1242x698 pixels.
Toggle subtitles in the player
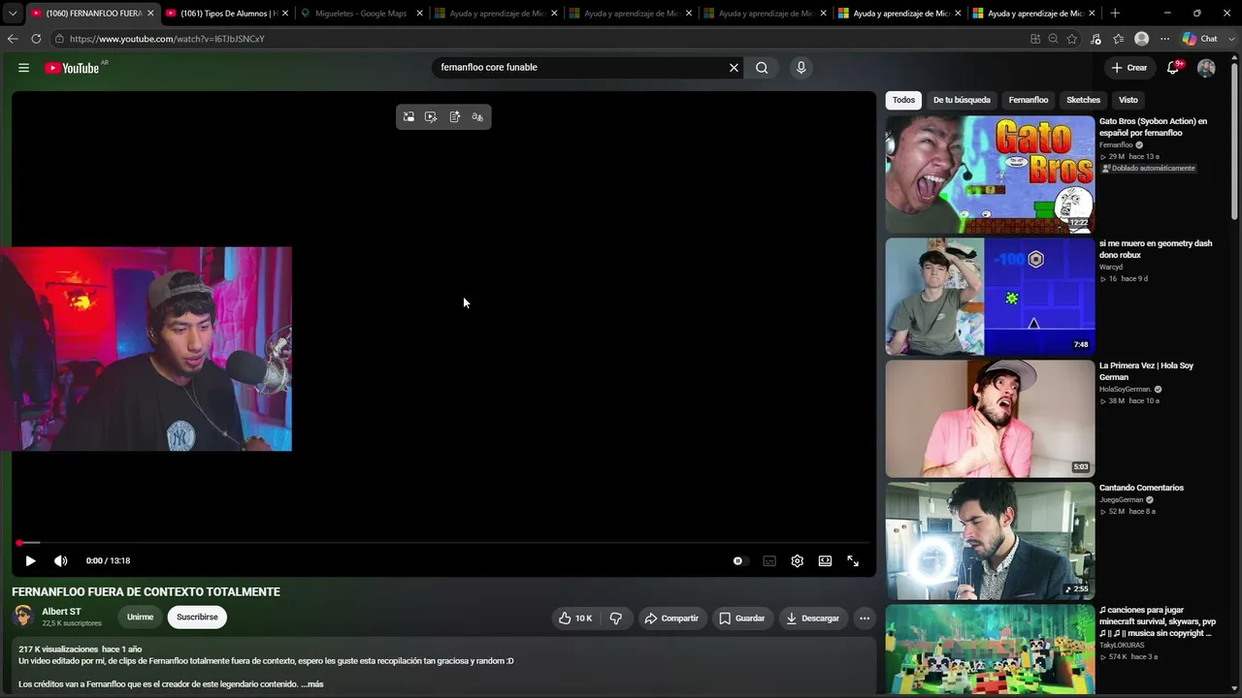click(x=769, y=560)
